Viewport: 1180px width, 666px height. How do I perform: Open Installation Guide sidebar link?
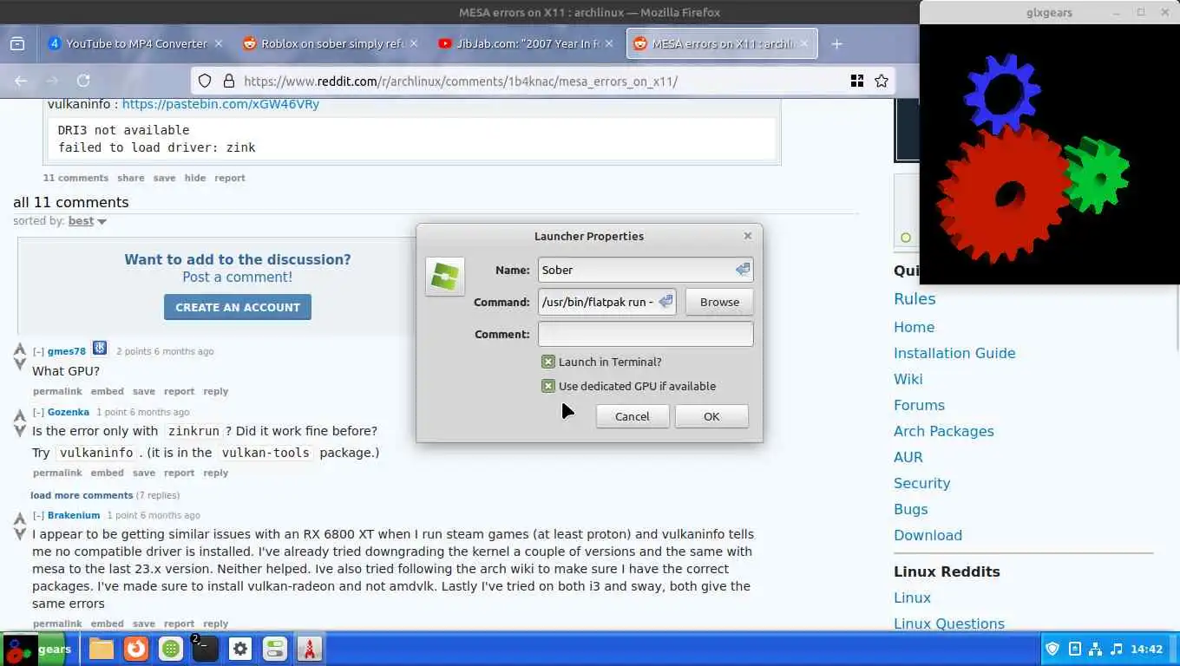click(x=954, y=353)
